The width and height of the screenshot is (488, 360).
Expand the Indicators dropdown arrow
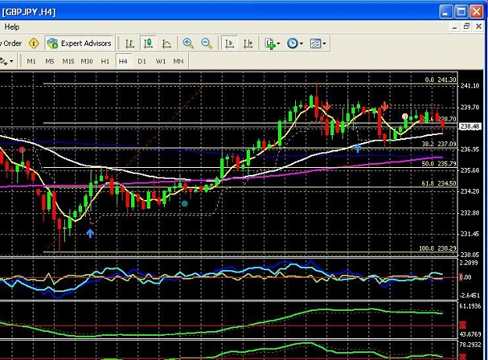tap(278, 44)
